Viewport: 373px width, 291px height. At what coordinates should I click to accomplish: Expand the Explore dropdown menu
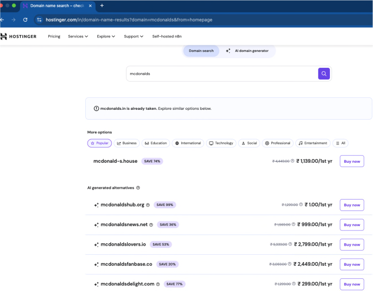(106, 36)
